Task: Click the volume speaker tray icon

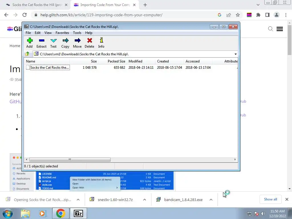Action: [263, 214]
